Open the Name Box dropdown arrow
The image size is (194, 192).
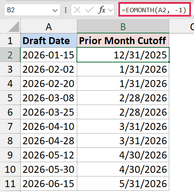click(x=55, y=10)
